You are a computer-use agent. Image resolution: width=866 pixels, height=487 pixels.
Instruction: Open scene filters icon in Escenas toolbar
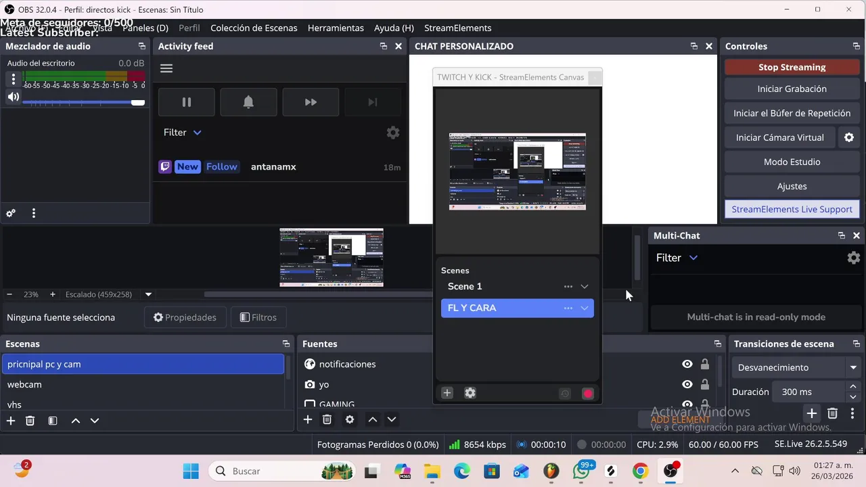click(x=53, y=421)
